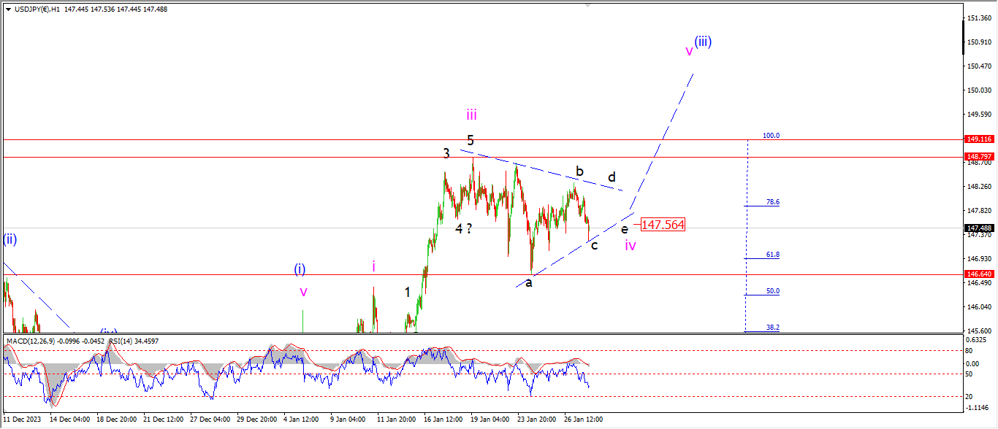Select the wave a label near low
The width and height of the screenshot is (998, 429).
(529, 282)
